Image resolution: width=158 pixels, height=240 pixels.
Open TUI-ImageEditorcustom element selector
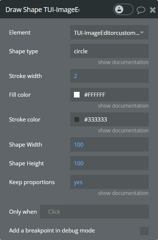point(109,32)
